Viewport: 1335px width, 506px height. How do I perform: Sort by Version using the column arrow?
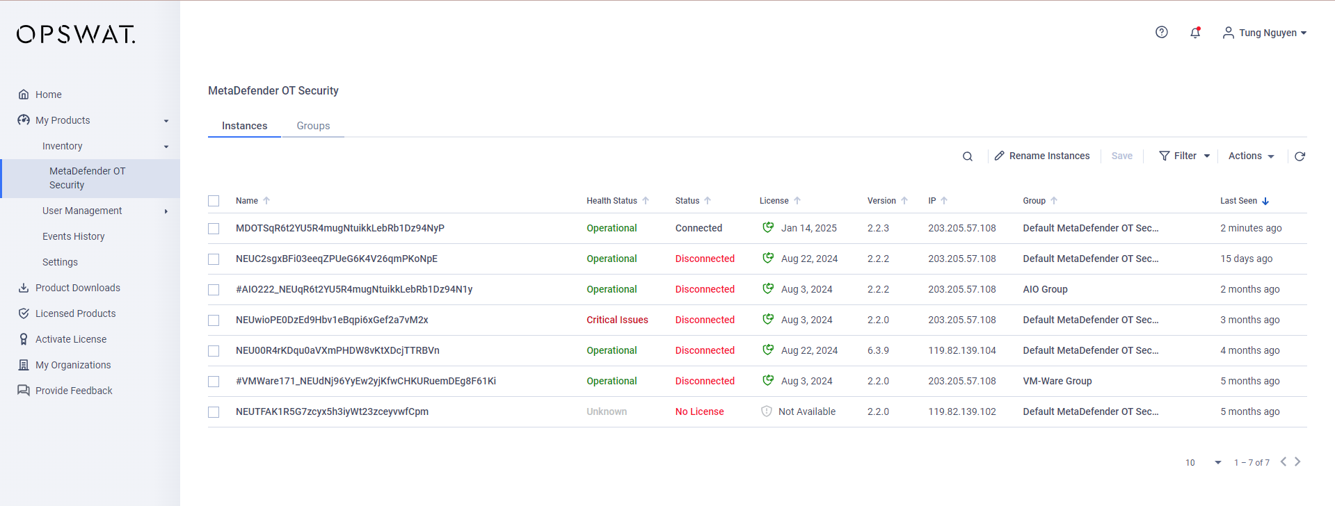click(x=904, y=201)
